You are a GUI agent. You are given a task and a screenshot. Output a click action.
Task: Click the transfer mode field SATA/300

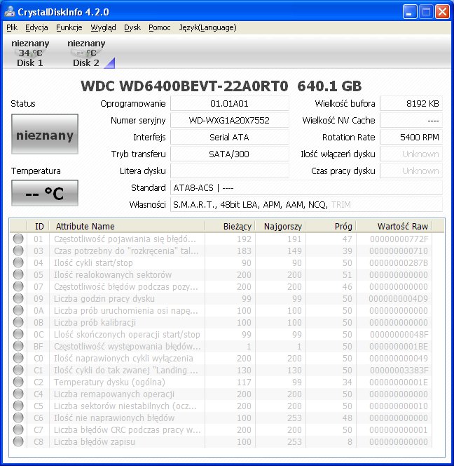(x=229, y=154)
